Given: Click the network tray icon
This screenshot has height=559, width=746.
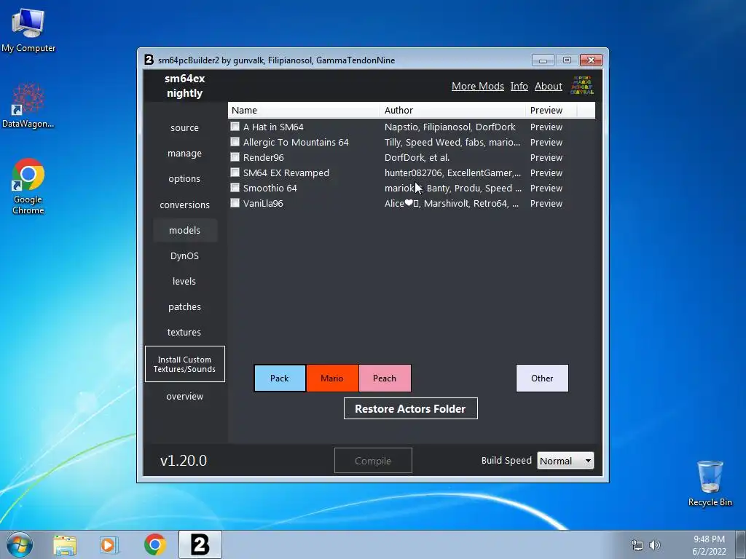Looking at the screenshot, I should click(x=637, y=545).
